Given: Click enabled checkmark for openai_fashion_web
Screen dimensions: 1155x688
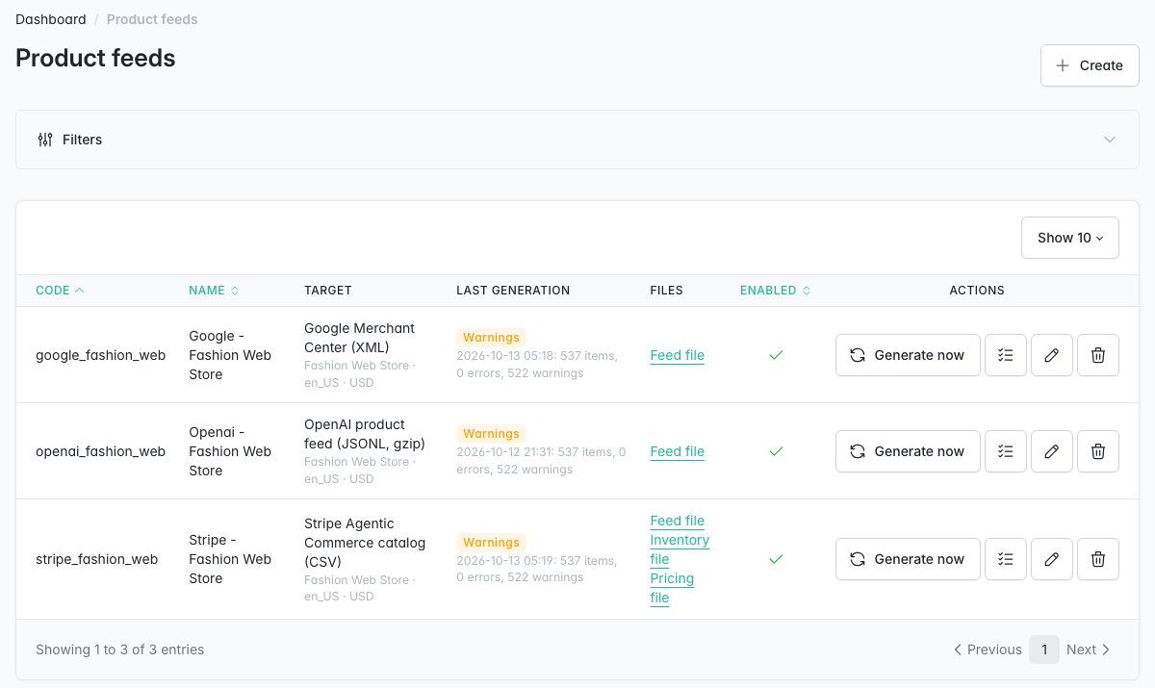Looking at the screenshot, I should [x=776, y=451].
